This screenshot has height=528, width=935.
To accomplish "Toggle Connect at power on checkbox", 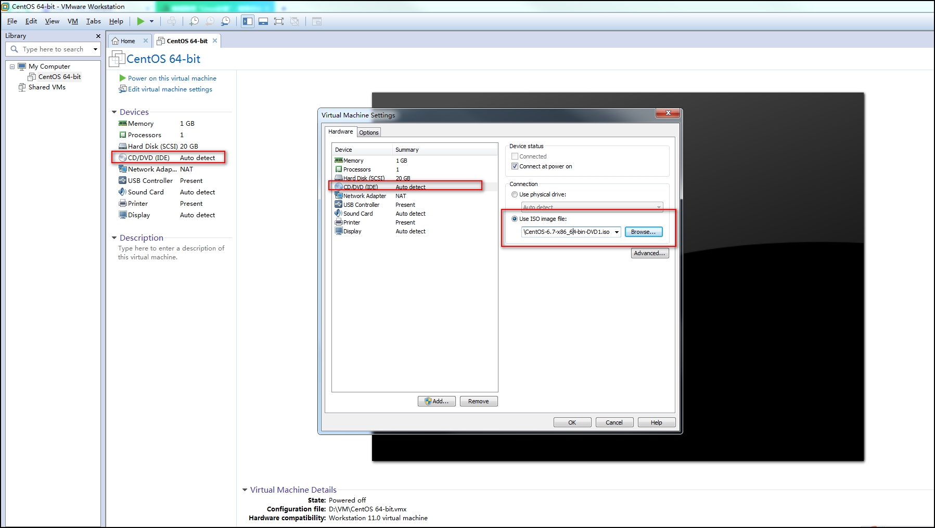I will click(515, 167).
